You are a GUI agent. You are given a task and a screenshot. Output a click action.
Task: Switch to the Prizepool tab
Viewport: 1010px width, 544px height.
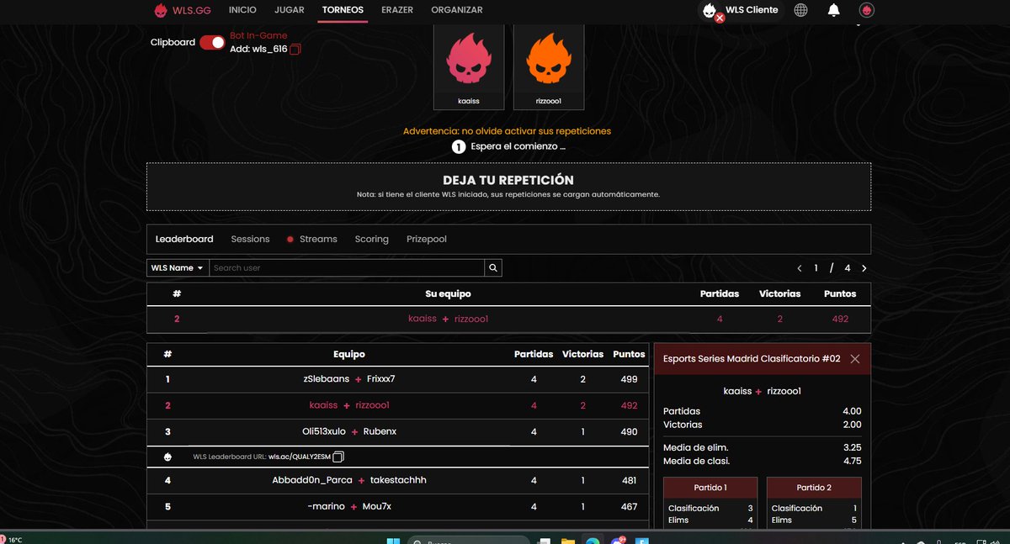427,239
